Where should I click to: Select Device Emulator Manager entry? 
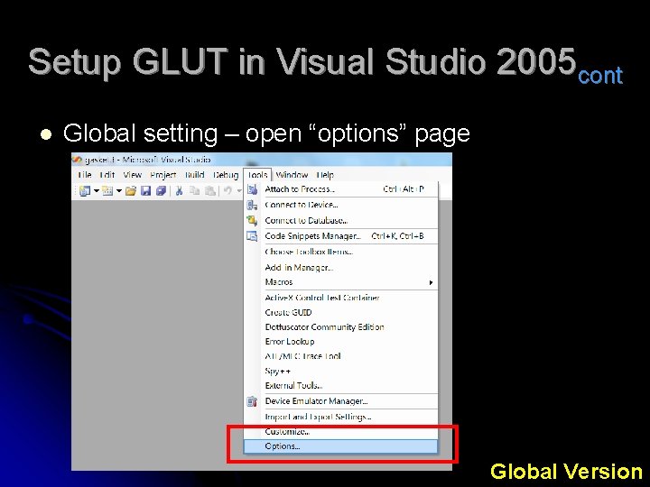(340, 401)
